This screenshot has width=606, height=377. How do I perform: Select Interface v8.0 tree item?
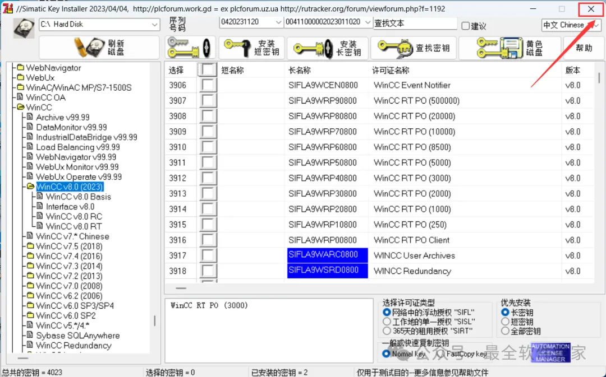pos(70,207)
